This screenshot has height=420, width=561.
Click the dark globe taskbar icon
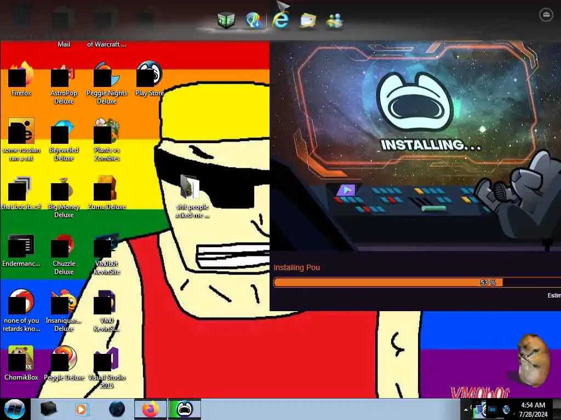pyautogui.click(x=117, y=409)
